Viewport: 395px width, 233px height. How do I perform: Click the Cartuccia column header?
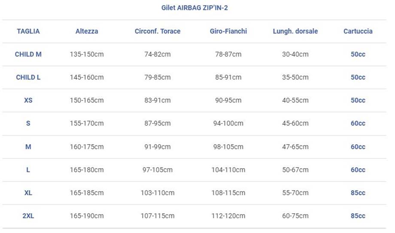coord(358,31)
